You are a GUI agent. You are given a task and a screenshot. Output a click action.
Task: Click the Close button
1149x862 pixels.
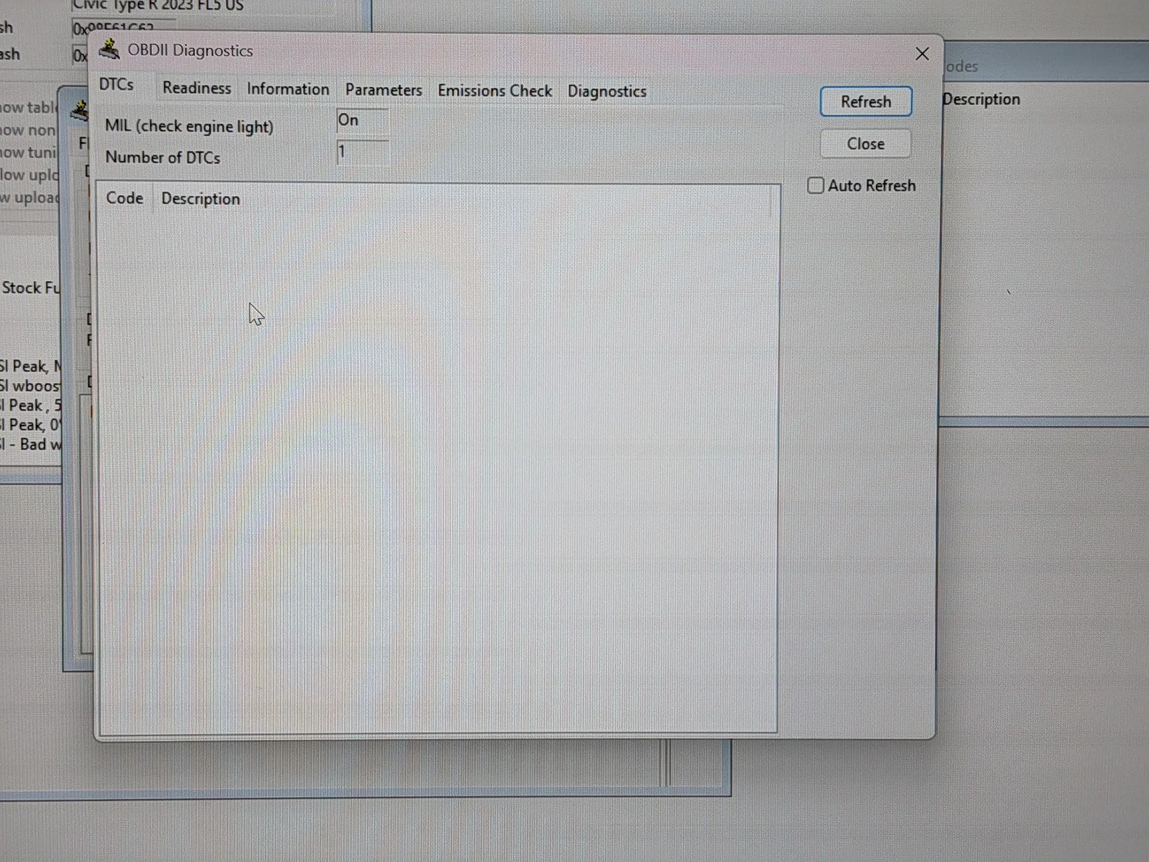tap(865, 143)
